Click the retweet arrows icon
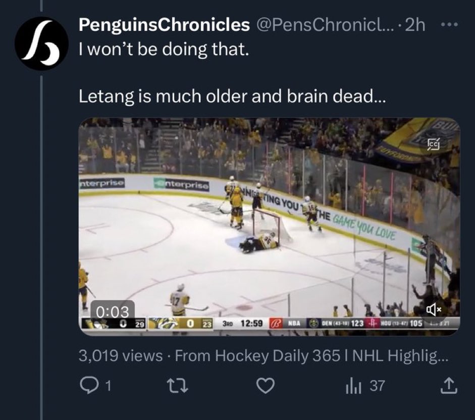 pyautogui.click(x=178, y=386)
